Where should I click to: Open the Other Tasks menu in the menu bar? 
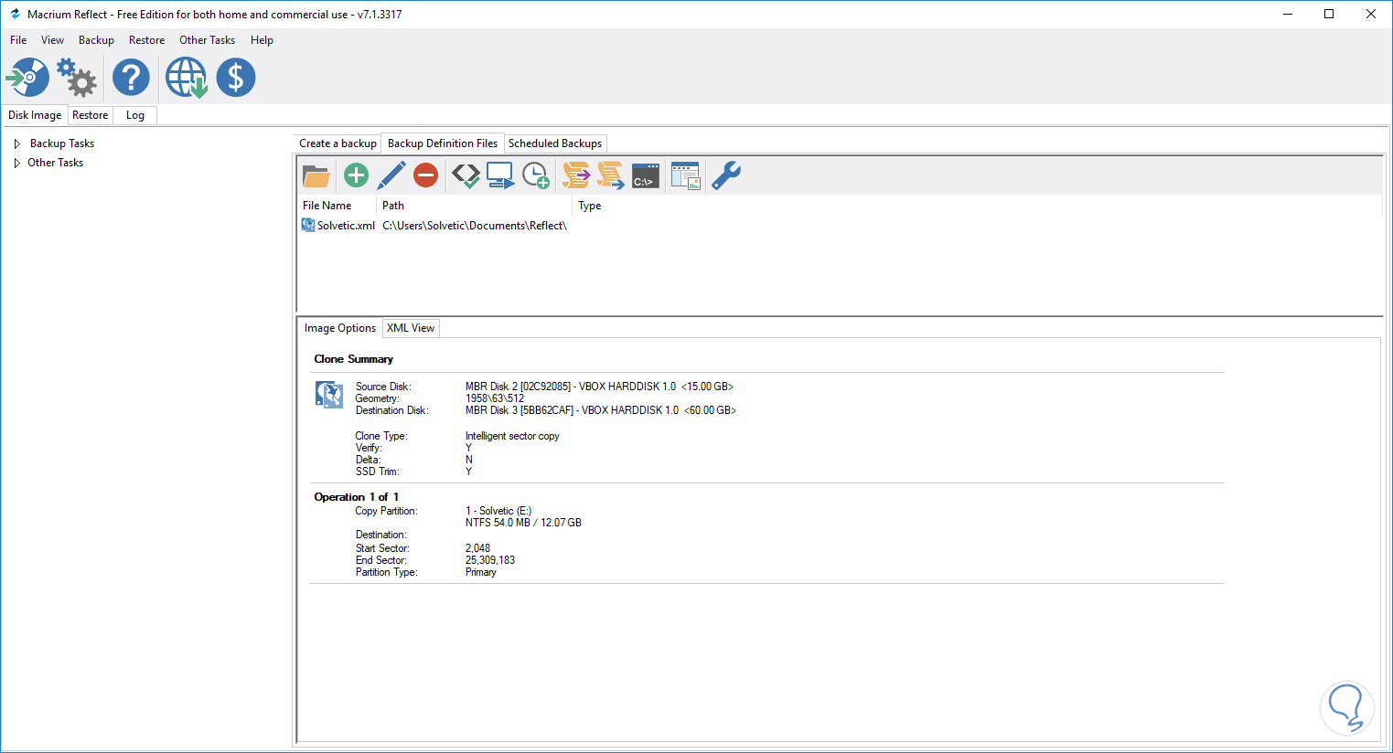click(207, 40)
